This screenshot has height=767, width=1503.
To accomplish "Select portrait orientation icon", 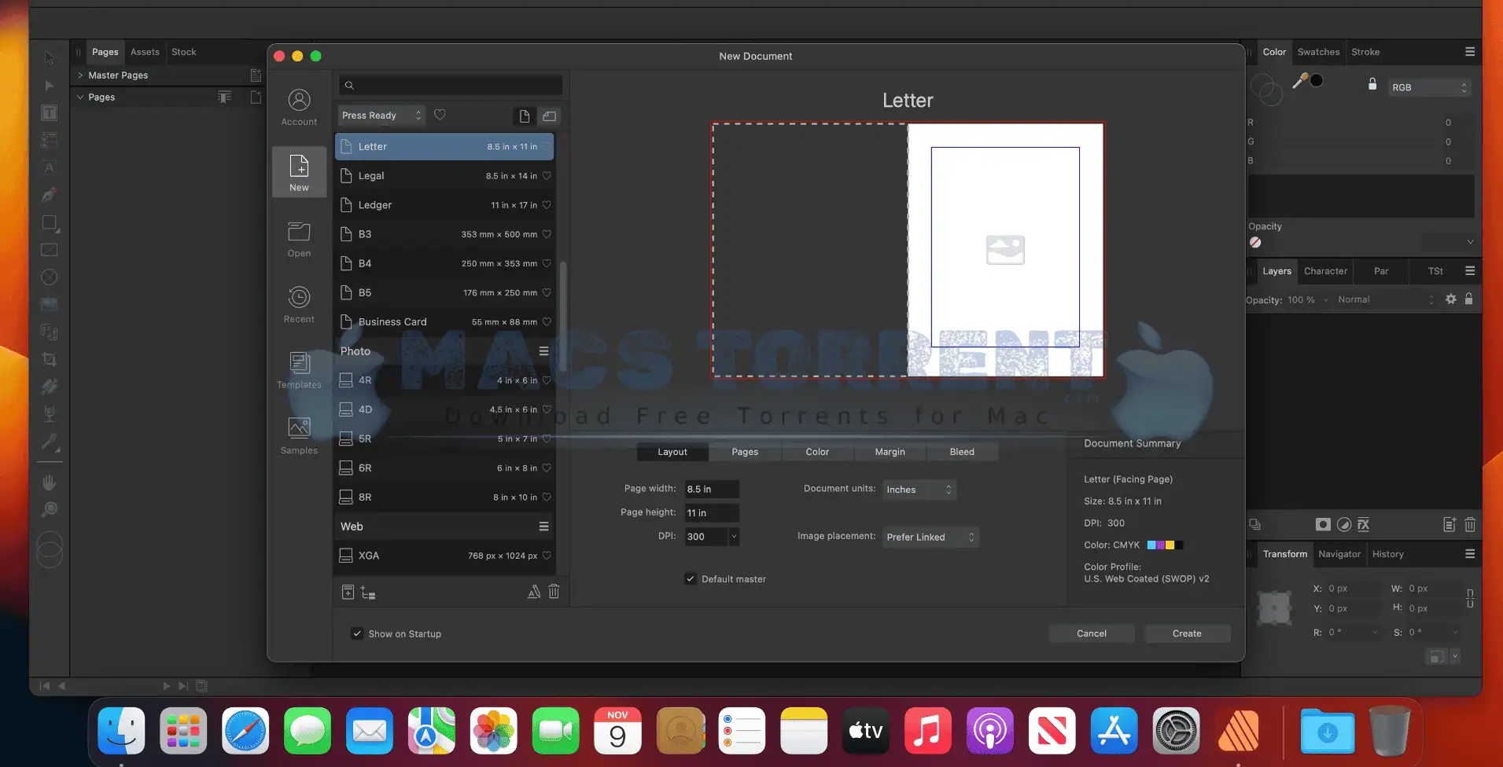I will (525, 116).
